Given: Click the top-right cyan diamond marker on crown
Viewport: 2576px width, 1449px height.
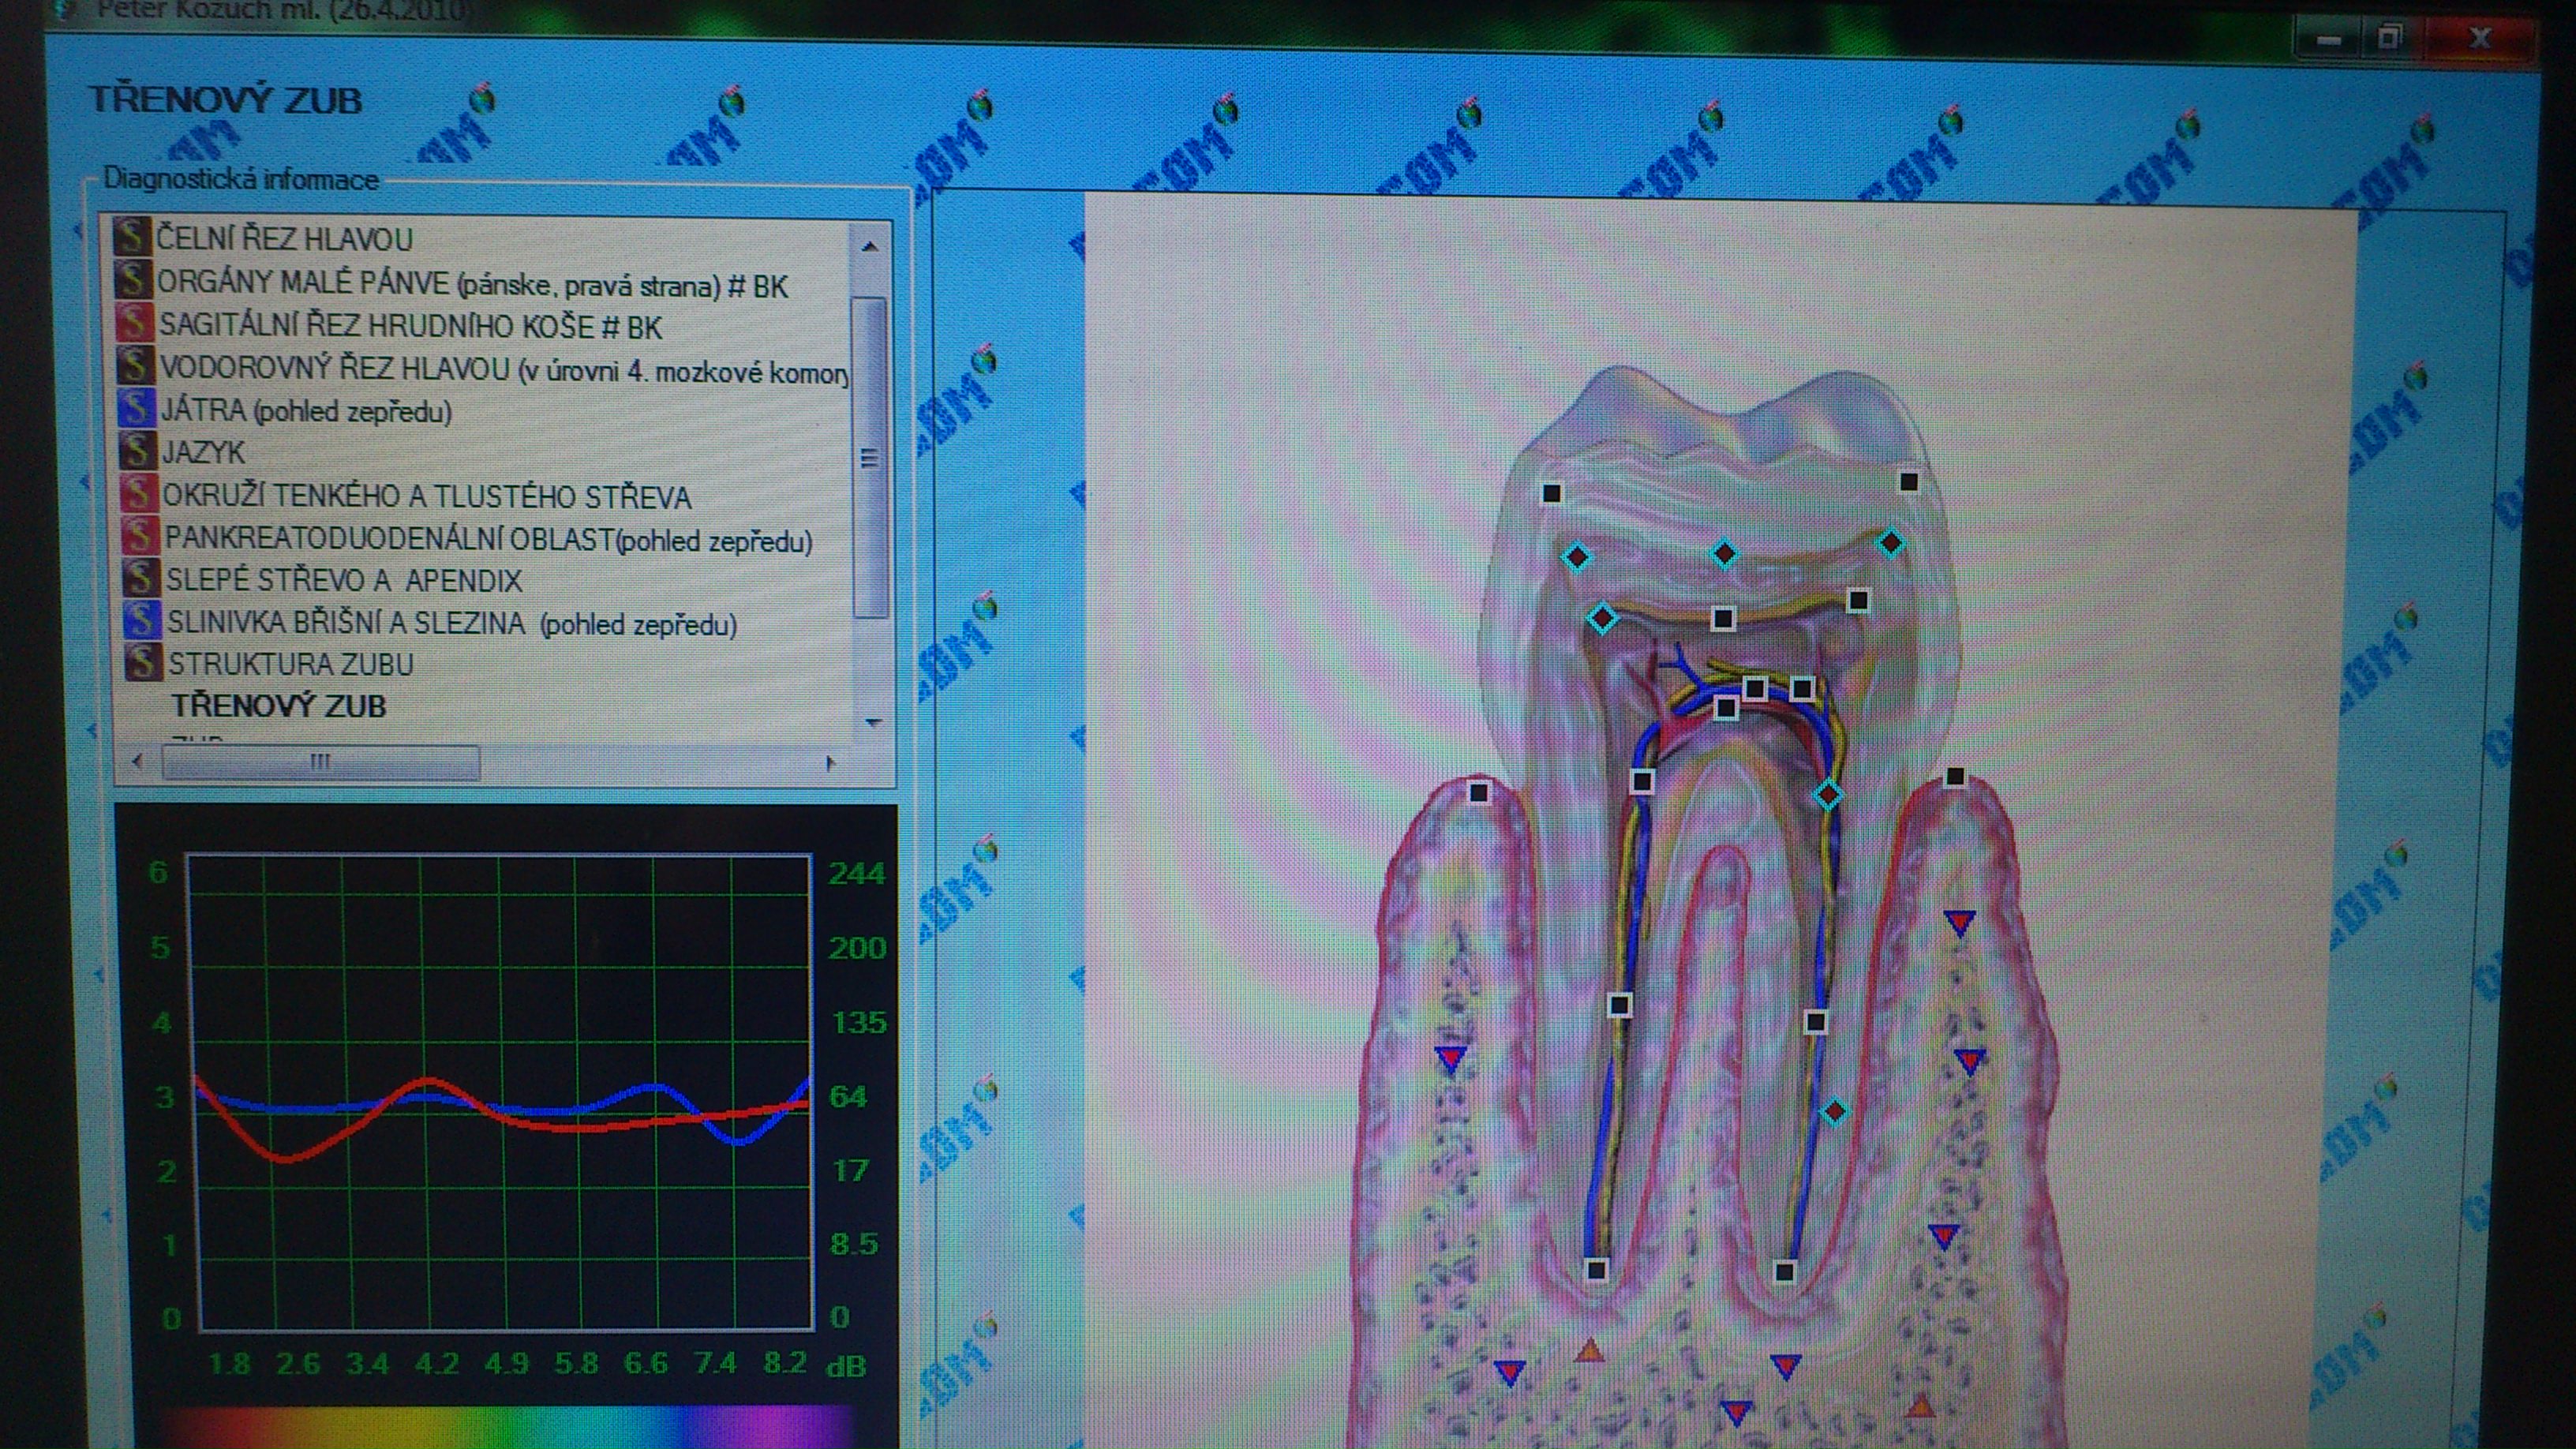Looking at the screenshot, I should [1890, 543].
